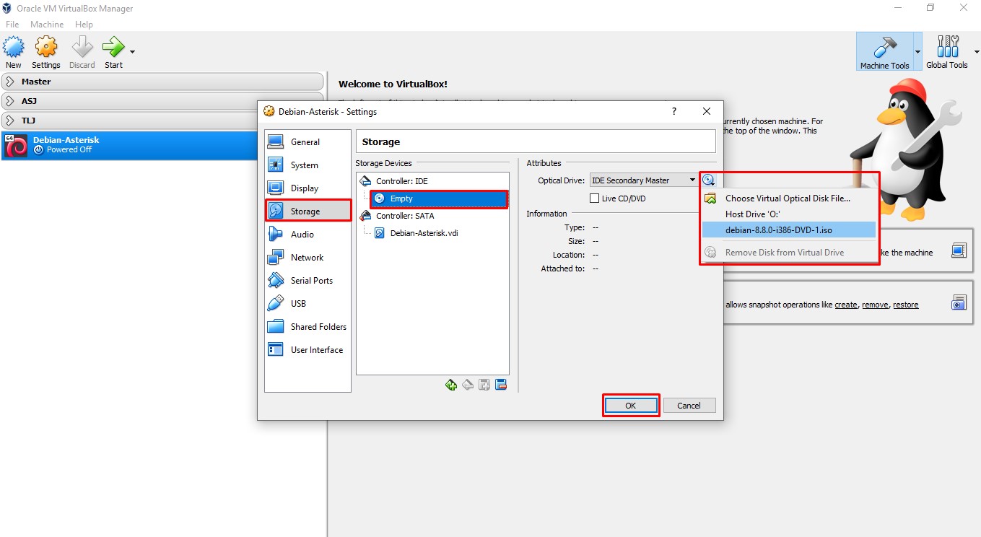981x537 pixels.
Task: Confirm settings with OK
Action: 630,405
